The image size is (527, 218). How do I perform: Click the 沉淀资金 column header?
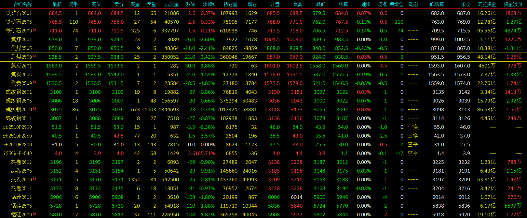click(487, 4)
